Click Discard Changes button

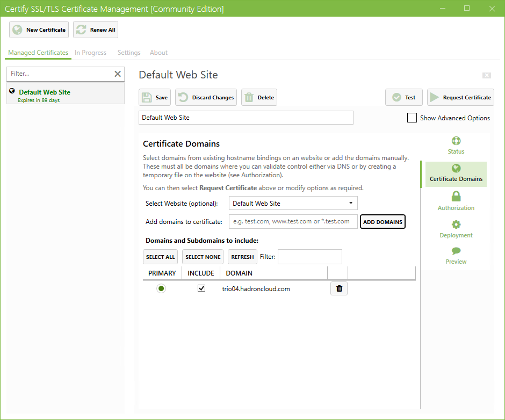pyautogui.click(x=206, y=97)
